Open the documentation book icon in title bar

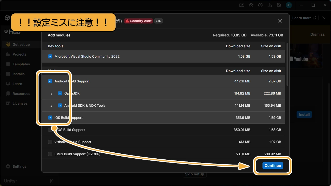tap(242, 5)
